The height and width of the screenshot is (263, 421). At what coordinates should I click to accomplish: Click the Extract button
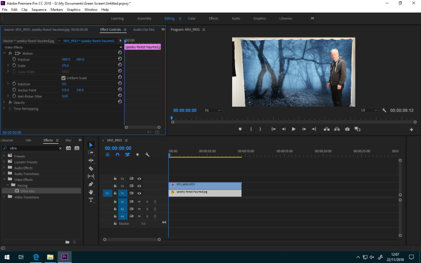[x=337, y=129]
